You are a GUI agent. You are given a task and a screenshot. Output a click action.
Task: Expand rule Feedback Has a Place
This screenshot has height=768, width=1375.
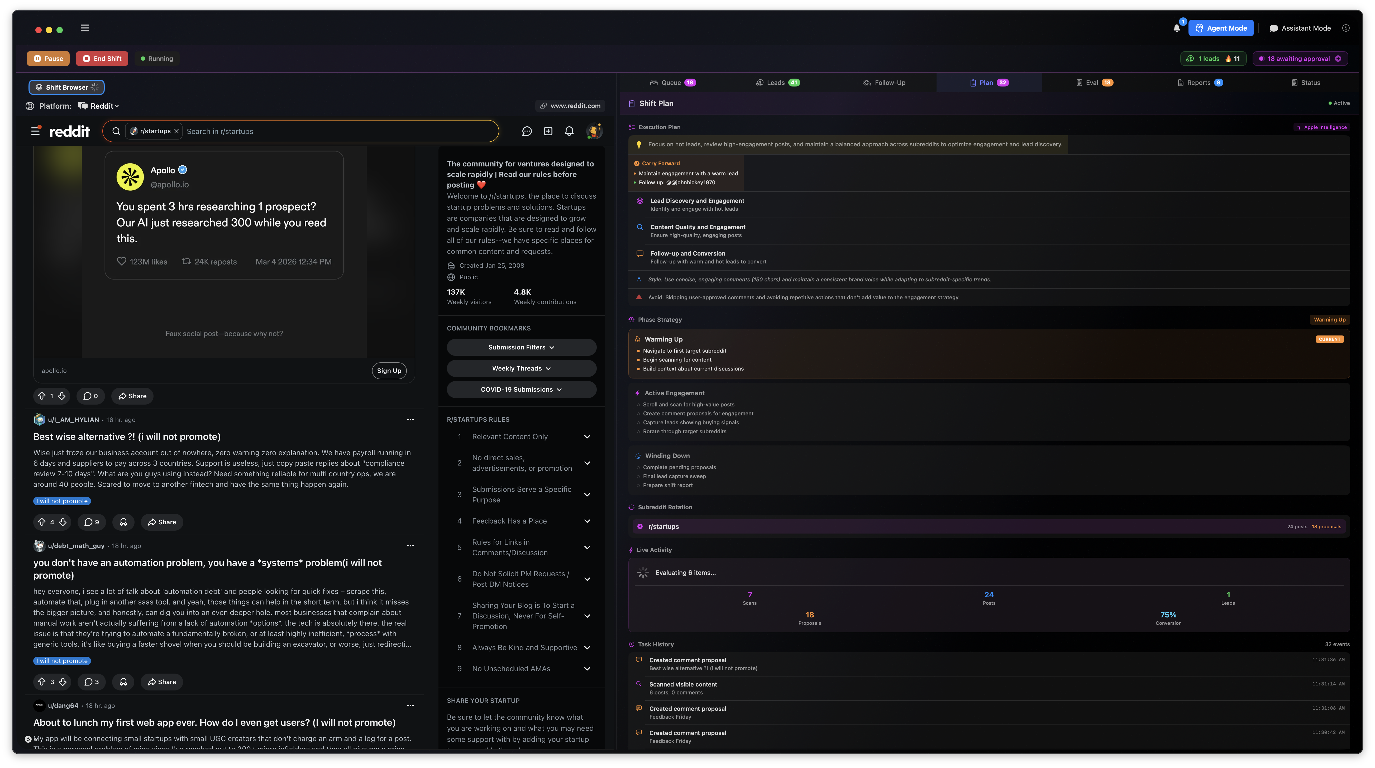coord(587,521)
